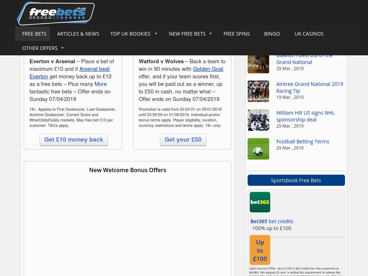
Task: Follow the 'Arsenal beat Everton' link
Action: [x=94, y=69]
